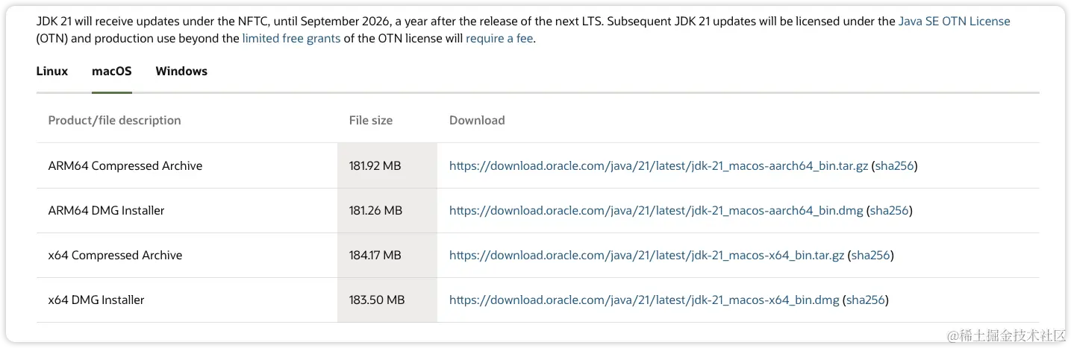Click the Download column header
Viewport: 1071px width, 348px height.
[x=477, y=121]
